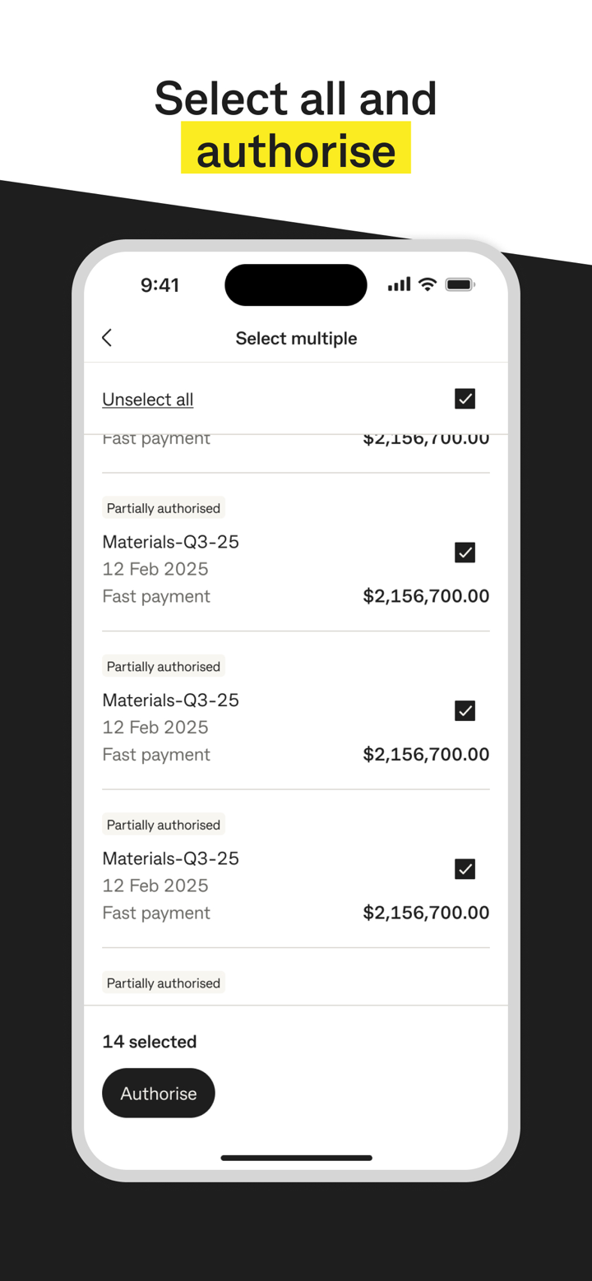Tap the Wi-Fi status icon
Screen dimensions: 592x1281
coord(428,284)
